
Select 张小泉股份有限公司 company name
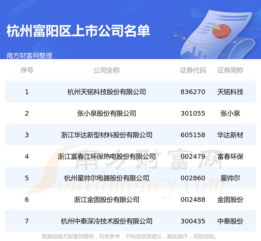(107, 114)
